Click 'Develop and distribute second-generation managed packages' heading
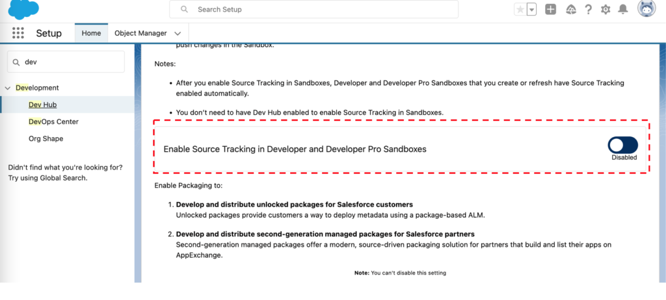This screenshot has height=300, width=666. [x=325, y=234]
